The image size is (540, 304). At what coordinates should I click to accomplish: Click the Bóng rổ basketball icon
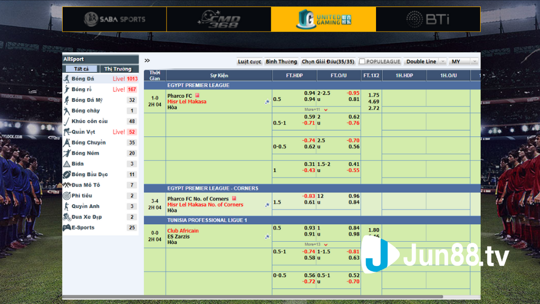(66, 89)
